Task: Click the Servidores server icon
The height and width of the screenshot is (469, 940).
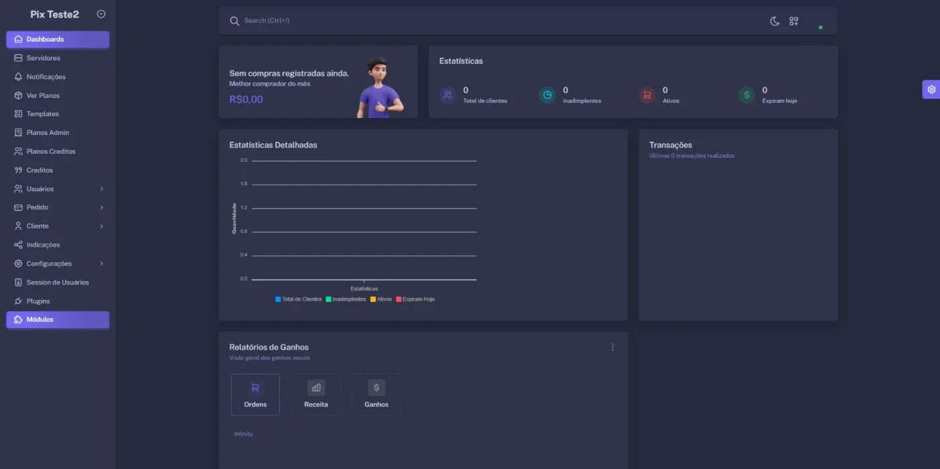Action: (18, 58)
